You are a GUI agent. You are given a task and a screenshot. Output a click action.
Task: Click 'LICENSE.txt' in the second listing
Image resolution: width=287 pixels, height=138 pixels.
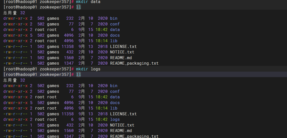(x=123, y=114)
